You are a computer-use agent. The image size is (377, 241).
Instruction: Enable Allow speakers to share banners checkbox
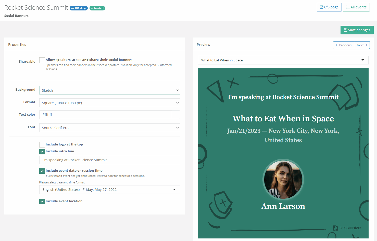(42, 60)
